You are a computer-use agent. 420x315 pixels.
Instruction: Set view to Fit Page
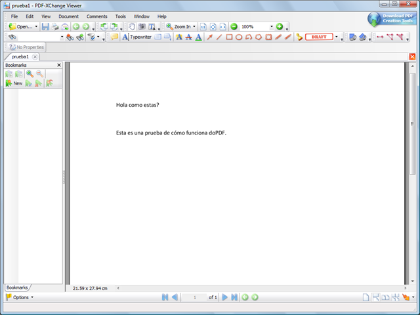click(213, 26)
